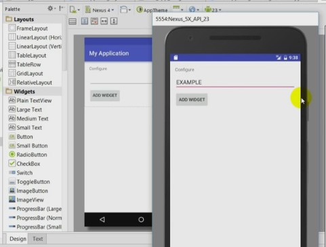The image size is (326, 247).
Task: Click the emulator signal status icon
Action: click(x=279, y=58)
